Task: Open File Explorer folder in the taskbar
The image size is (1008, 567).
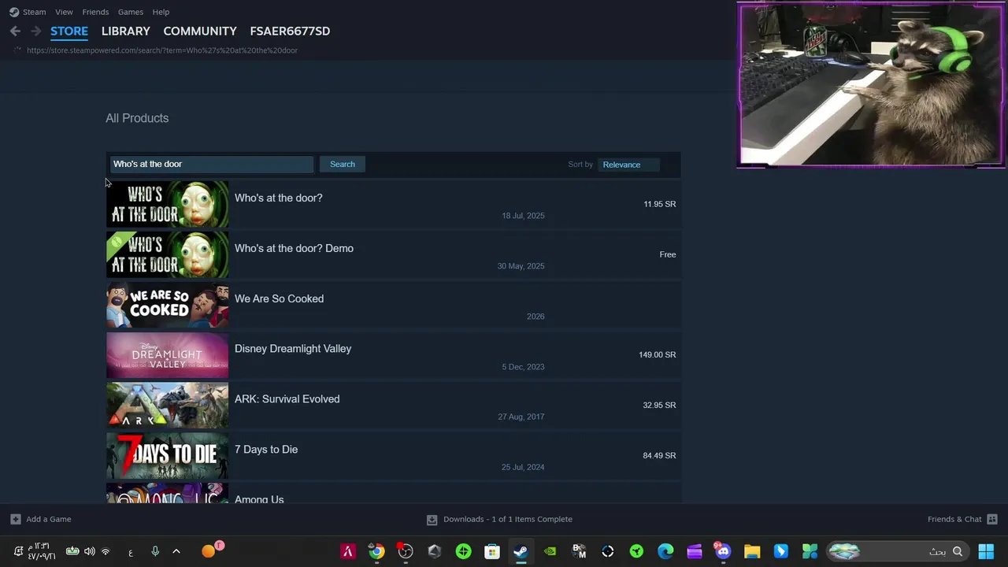Action: 752,551
